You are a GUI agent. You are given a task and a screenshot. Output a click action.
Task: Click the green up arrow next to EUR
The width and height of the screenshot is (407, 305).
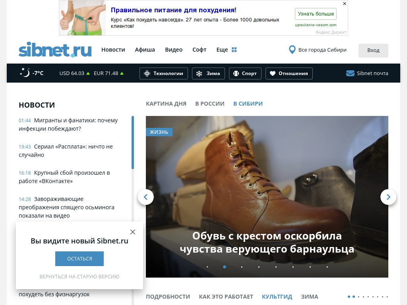[122, 73]
